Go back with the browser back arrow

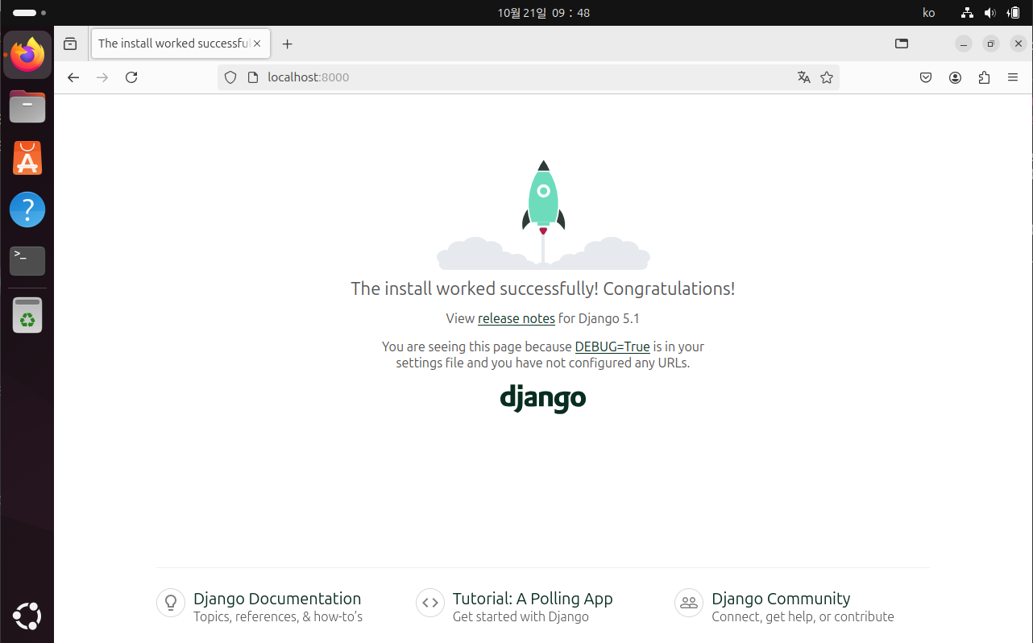[73, 77]
